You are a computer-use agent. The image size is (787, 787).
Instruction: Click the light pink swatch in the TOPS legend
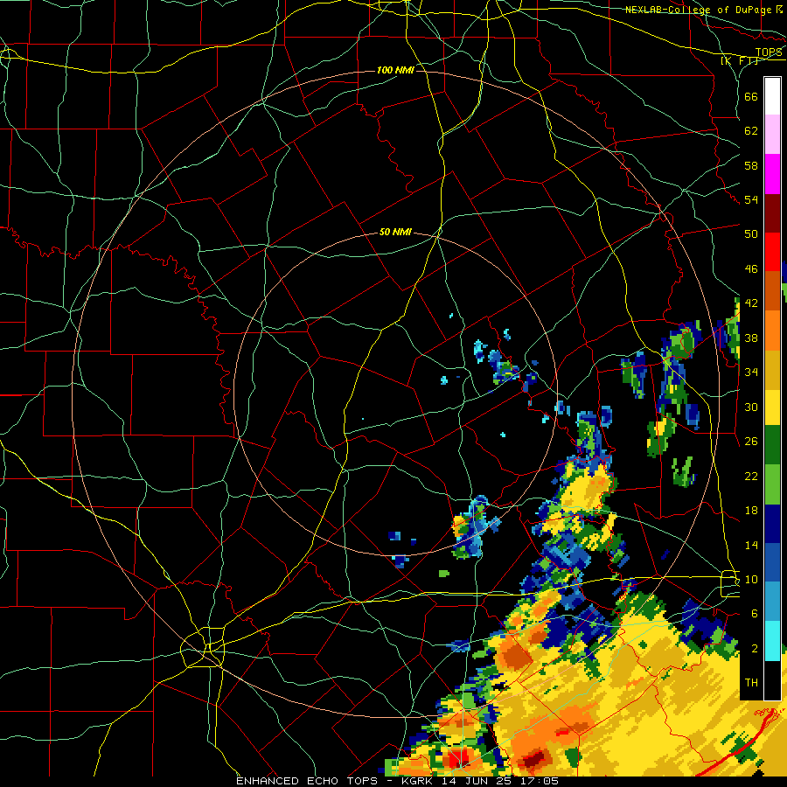coord(772,135)
